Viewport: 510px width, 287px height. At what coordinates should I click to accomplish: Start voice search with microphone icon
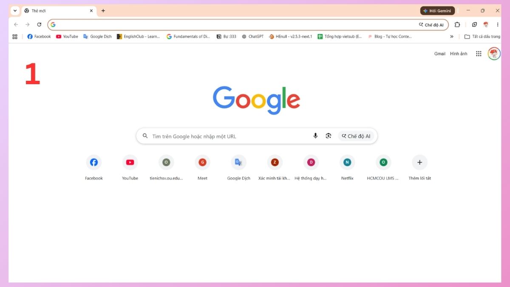pos(315,136)
